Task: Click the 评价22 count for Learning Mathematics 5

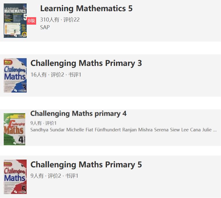Action: [71, 20]
